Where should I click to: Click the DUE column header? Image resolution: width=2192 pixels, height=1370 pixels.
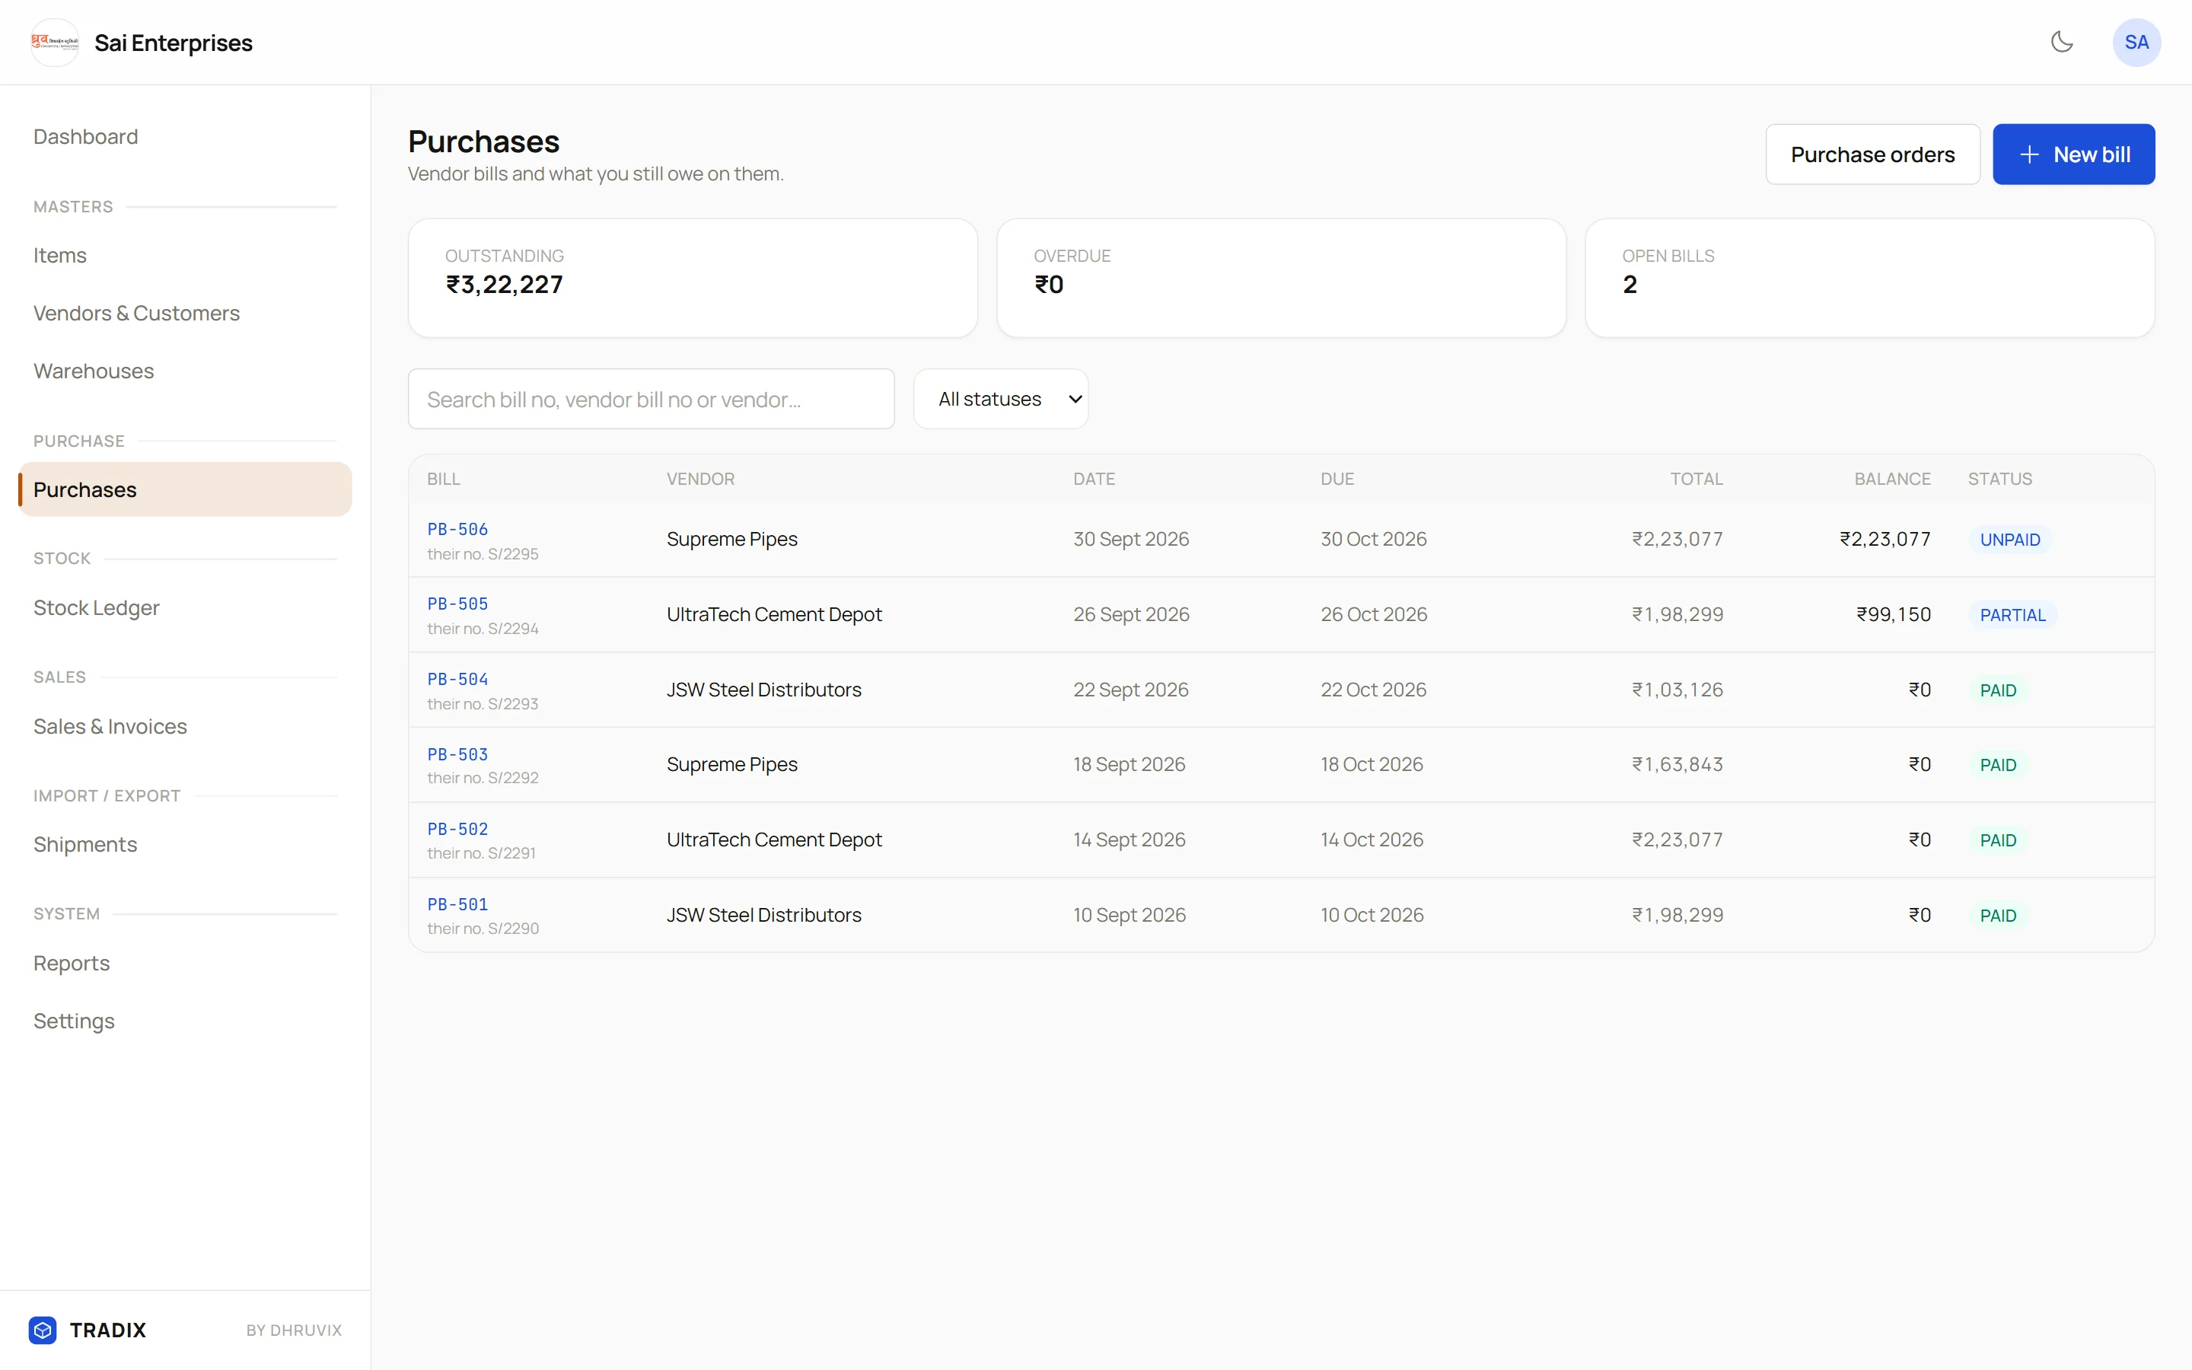[x=1337, y=479]
